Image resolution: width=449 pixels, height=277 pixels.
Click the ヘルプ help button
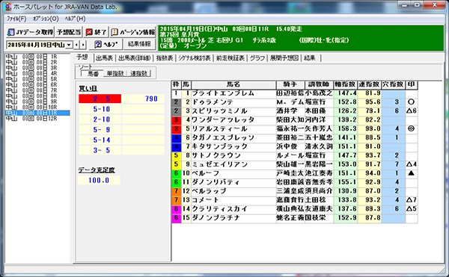click(x=106, y=44)
